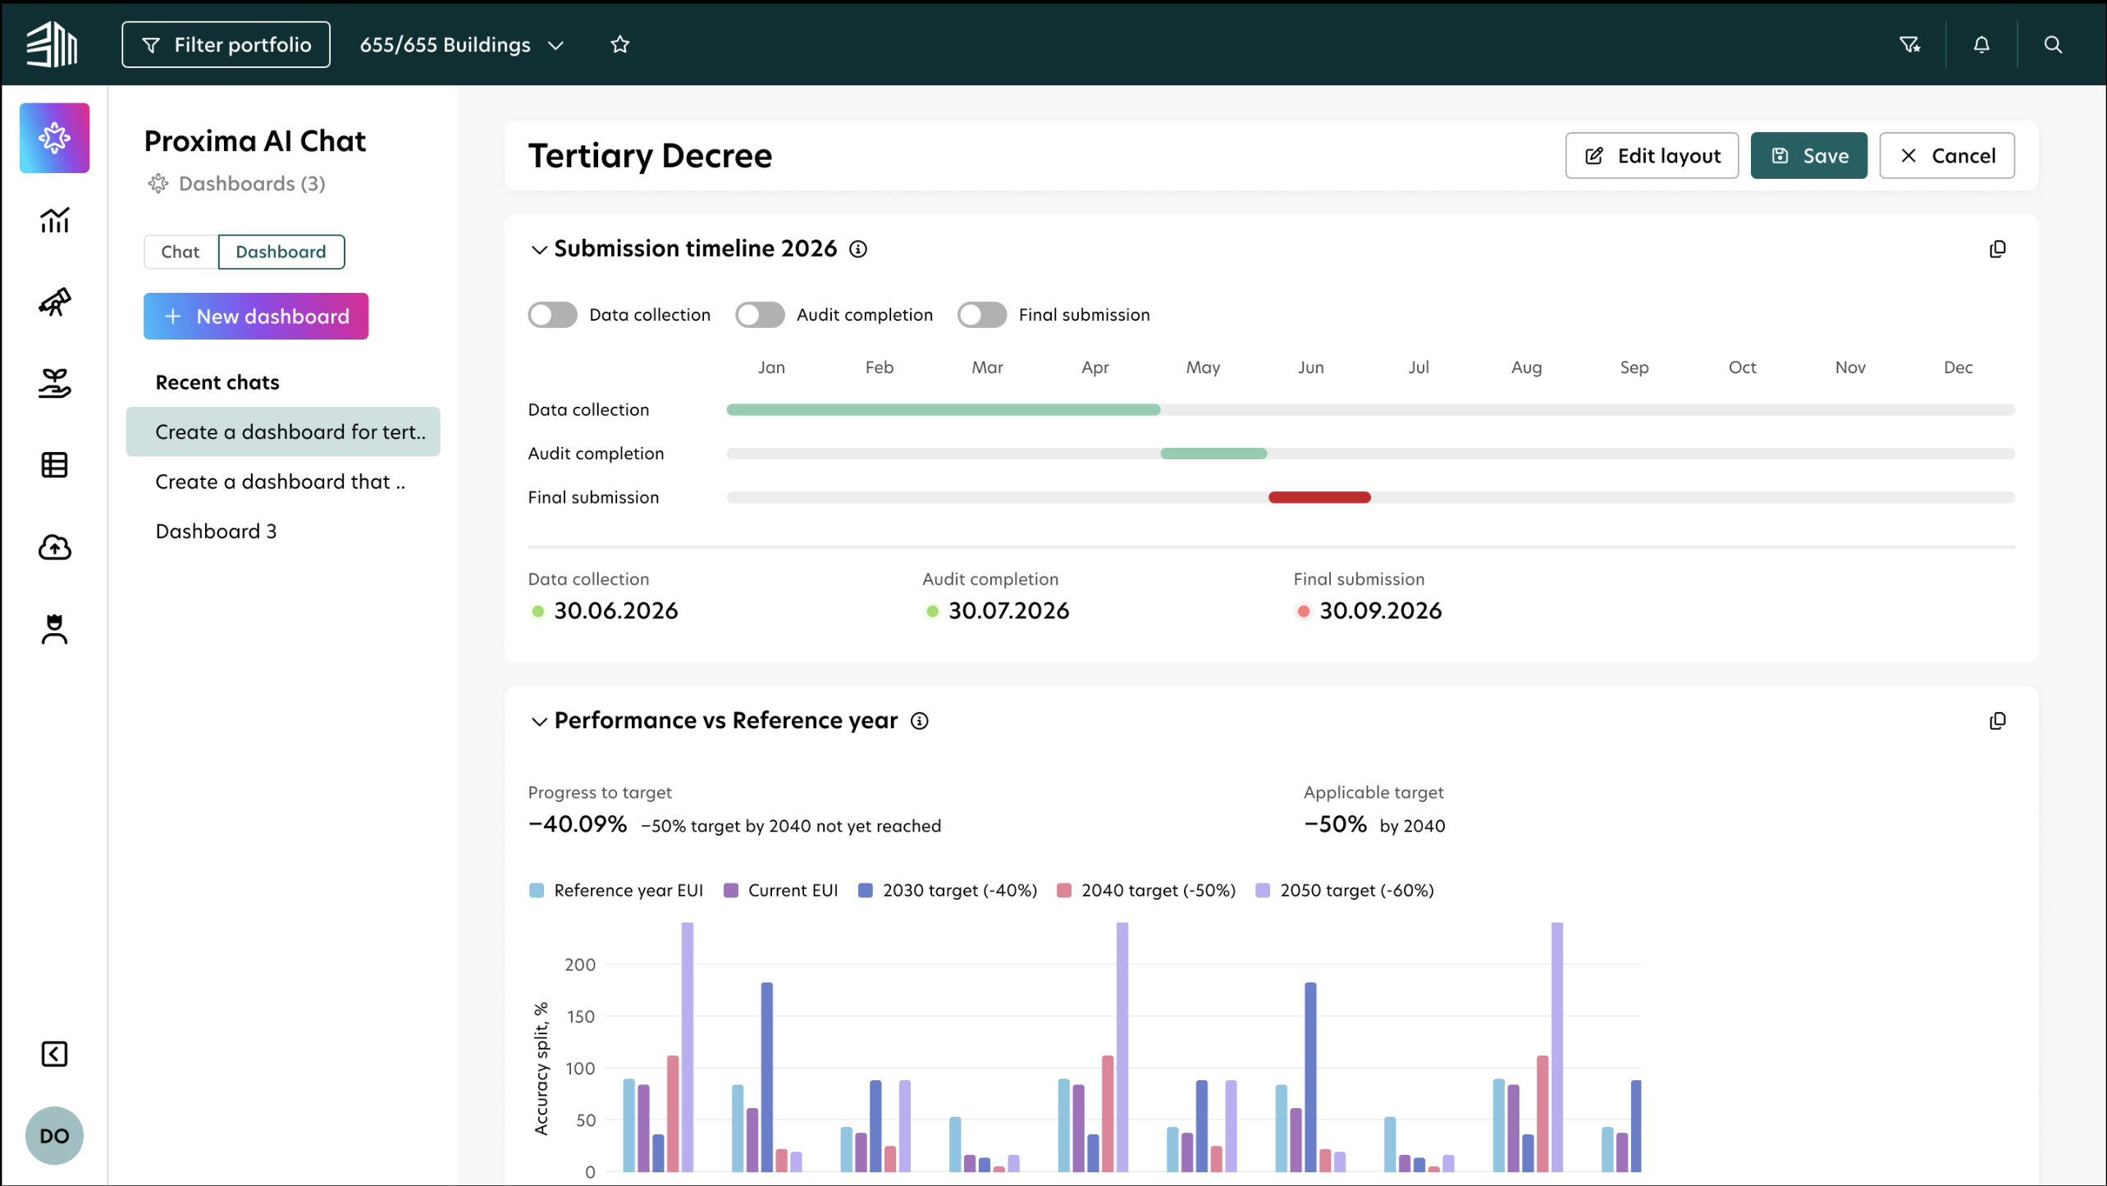Click the -50% applicable target value

pyautogui.click(x=1336, y=824)
